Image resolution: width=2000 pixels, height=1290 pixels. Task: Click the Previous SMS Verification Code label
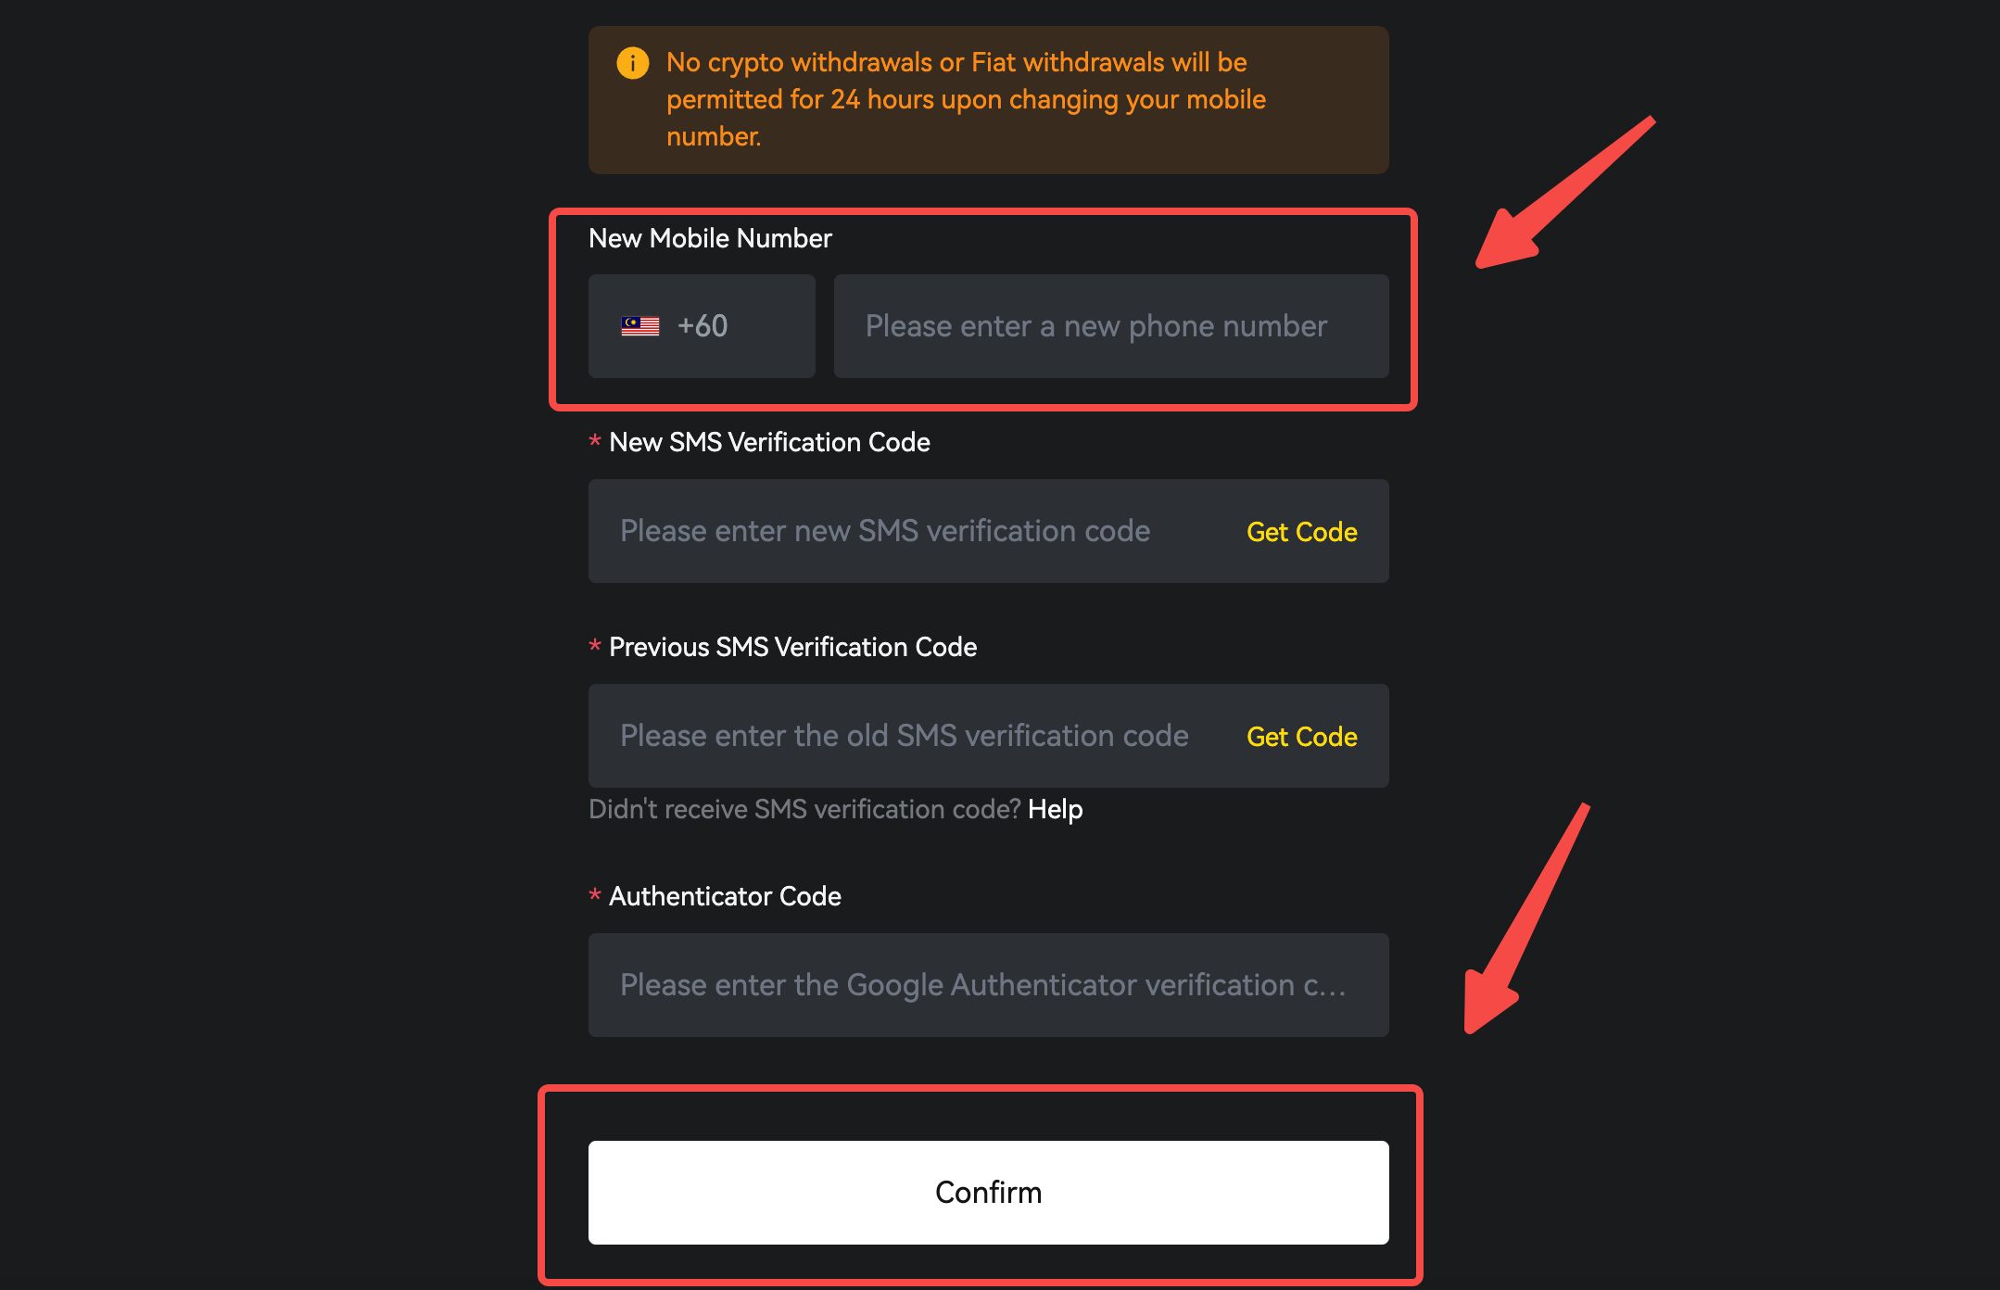(x=792, y=647)
